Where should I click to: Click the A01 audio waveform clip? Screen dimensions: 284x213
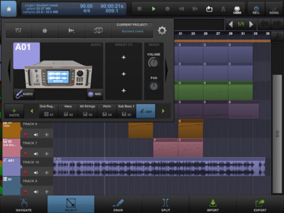159,167
